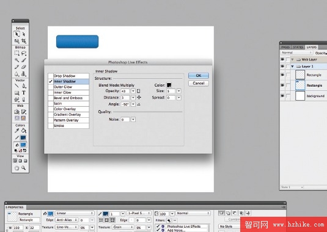Image resolution: width=327 pixels, height=232 pixels.
Task: Select the Brush tool
Action: pos(24,60)
